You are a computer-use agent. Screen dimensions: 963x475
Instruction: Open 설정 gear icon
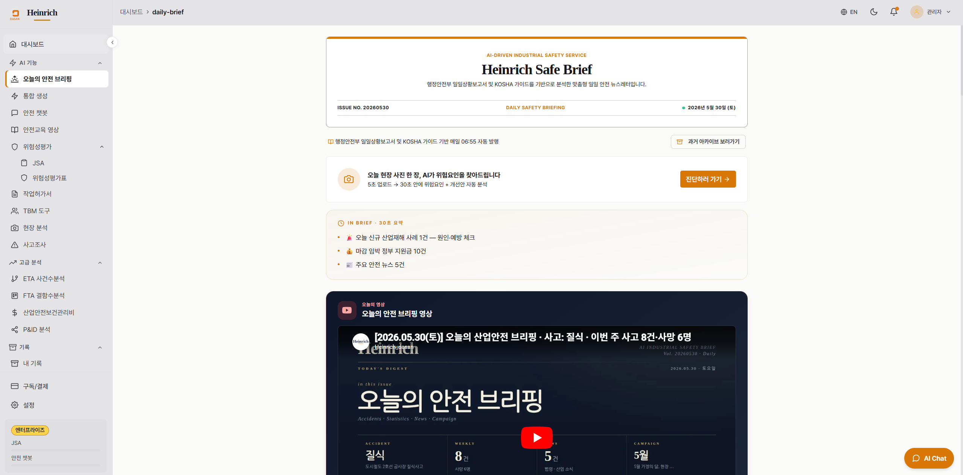pos(15,405)
